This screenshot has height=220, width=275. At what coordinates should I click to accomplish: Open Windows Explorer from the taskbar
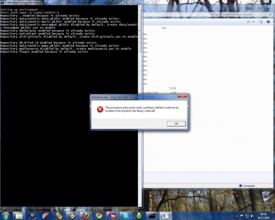tap(19, 216)
